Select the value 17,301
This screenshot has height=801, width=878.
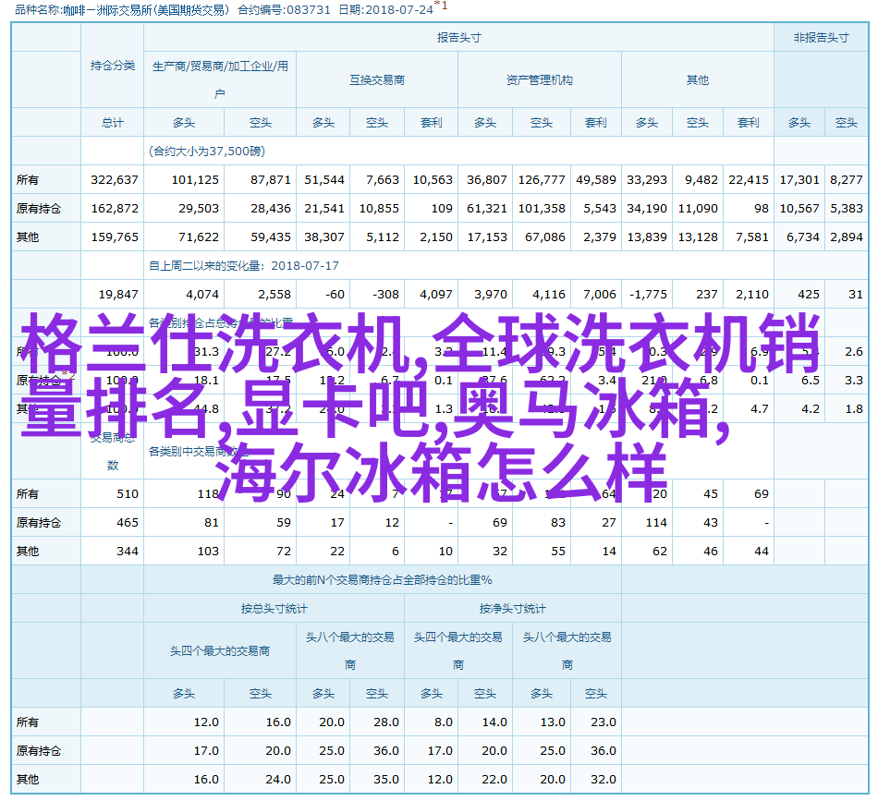(x=799, y=179)
